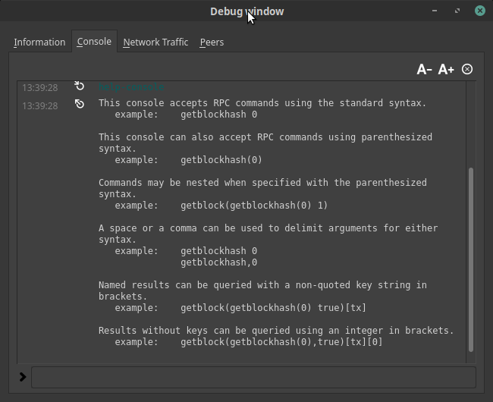
Task: Focus the console command input field
Action: pyautogui.click(x=253, y=377)
